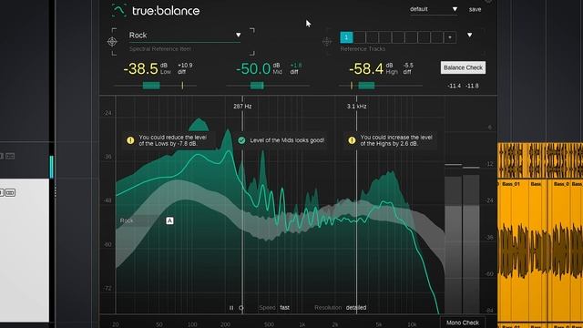
Task: Select the second empty reference track slot
Action: [x=373, y=37]
